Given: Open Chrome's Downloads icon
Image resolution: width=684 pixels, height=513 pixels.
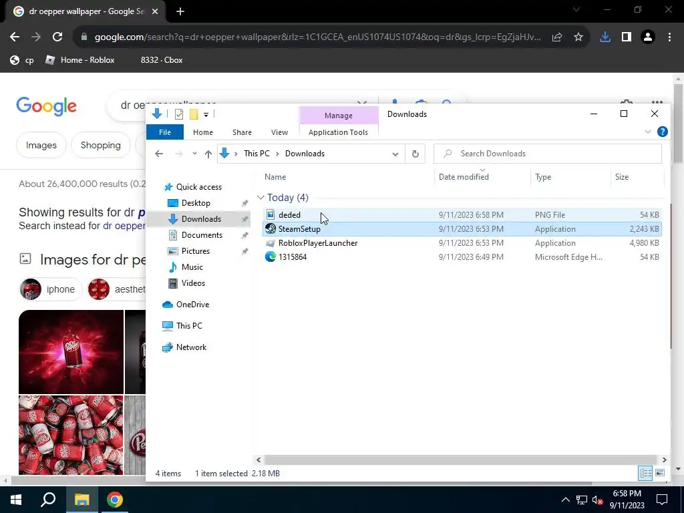Looking at the screenshot, I should pos(605,37).
